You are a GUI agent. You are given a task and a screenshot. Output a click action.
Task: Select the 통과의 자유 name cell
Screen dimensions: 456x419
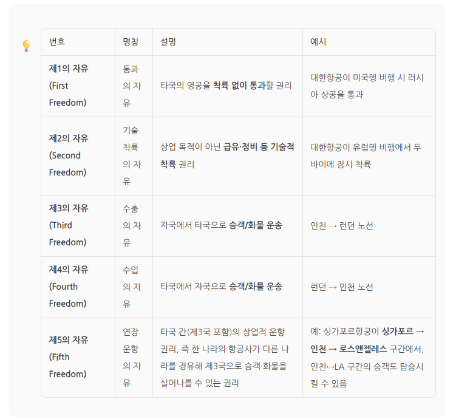pyautogui.click(x=131, y=86)
